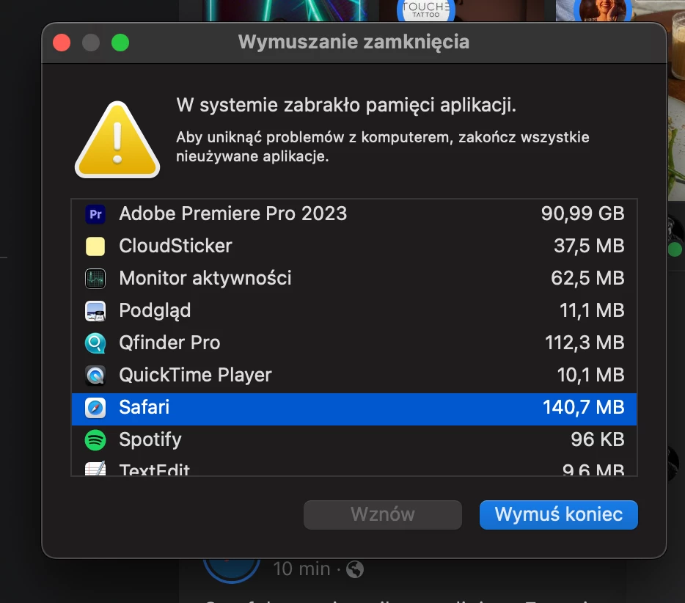Viewport: 685px width, 603px height.
Task: Force quit with Wymuś koniec button
Action: click(x=559, y=515)
